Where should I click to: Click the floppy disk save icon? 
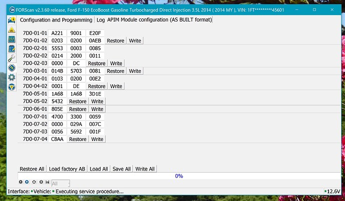47,182
